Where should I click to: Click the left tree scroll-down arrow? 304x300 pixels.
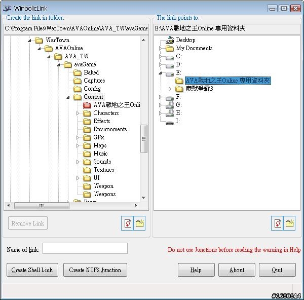[144, 198]
